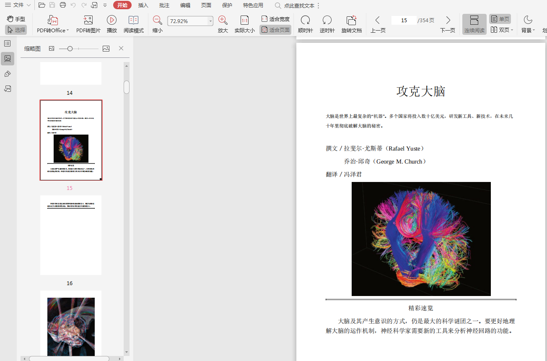
Task: Enter 阅读模式 reading mode
Action: [x=133, y=20]
